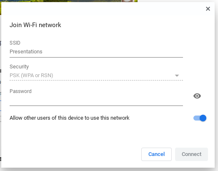Click into the SSID field showing Presentations

point(96,52)
